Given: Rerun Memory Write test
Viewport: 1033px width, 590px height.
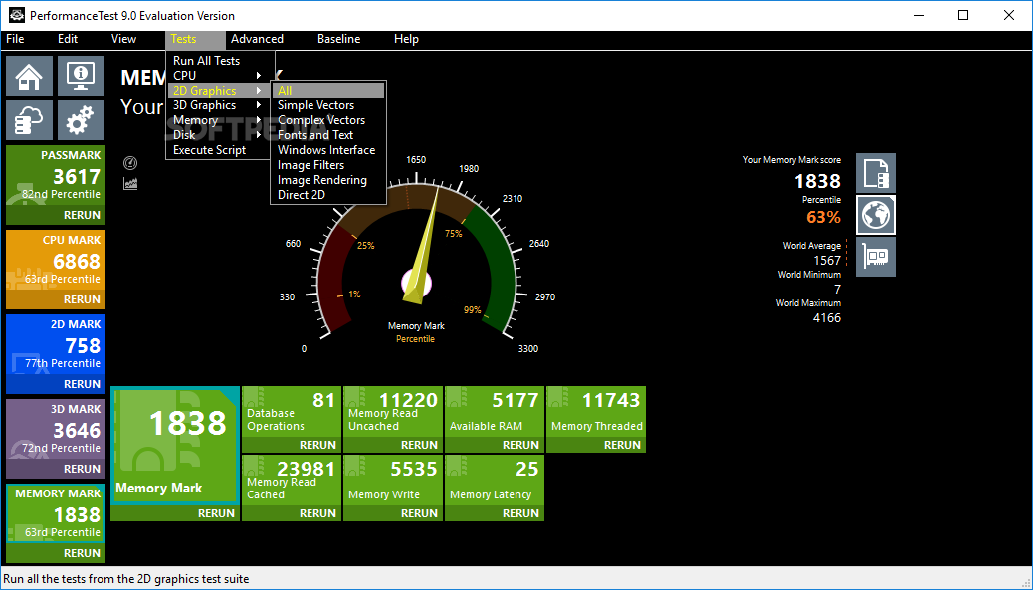Looking at the screenshot, I should click(x=419, y=513).
